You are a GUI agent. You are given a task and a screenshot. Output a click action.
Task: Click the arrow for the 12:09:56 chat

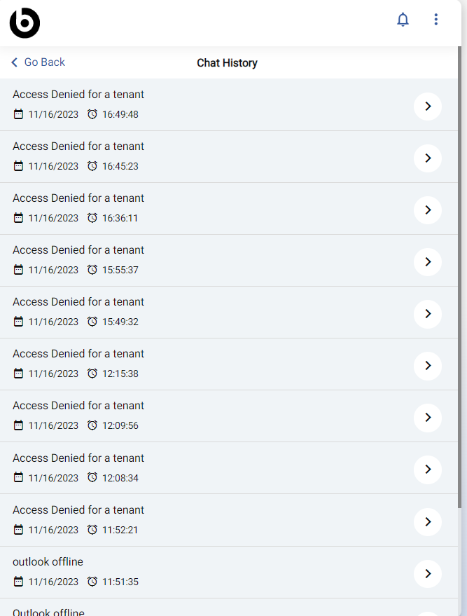pos(427,418)
